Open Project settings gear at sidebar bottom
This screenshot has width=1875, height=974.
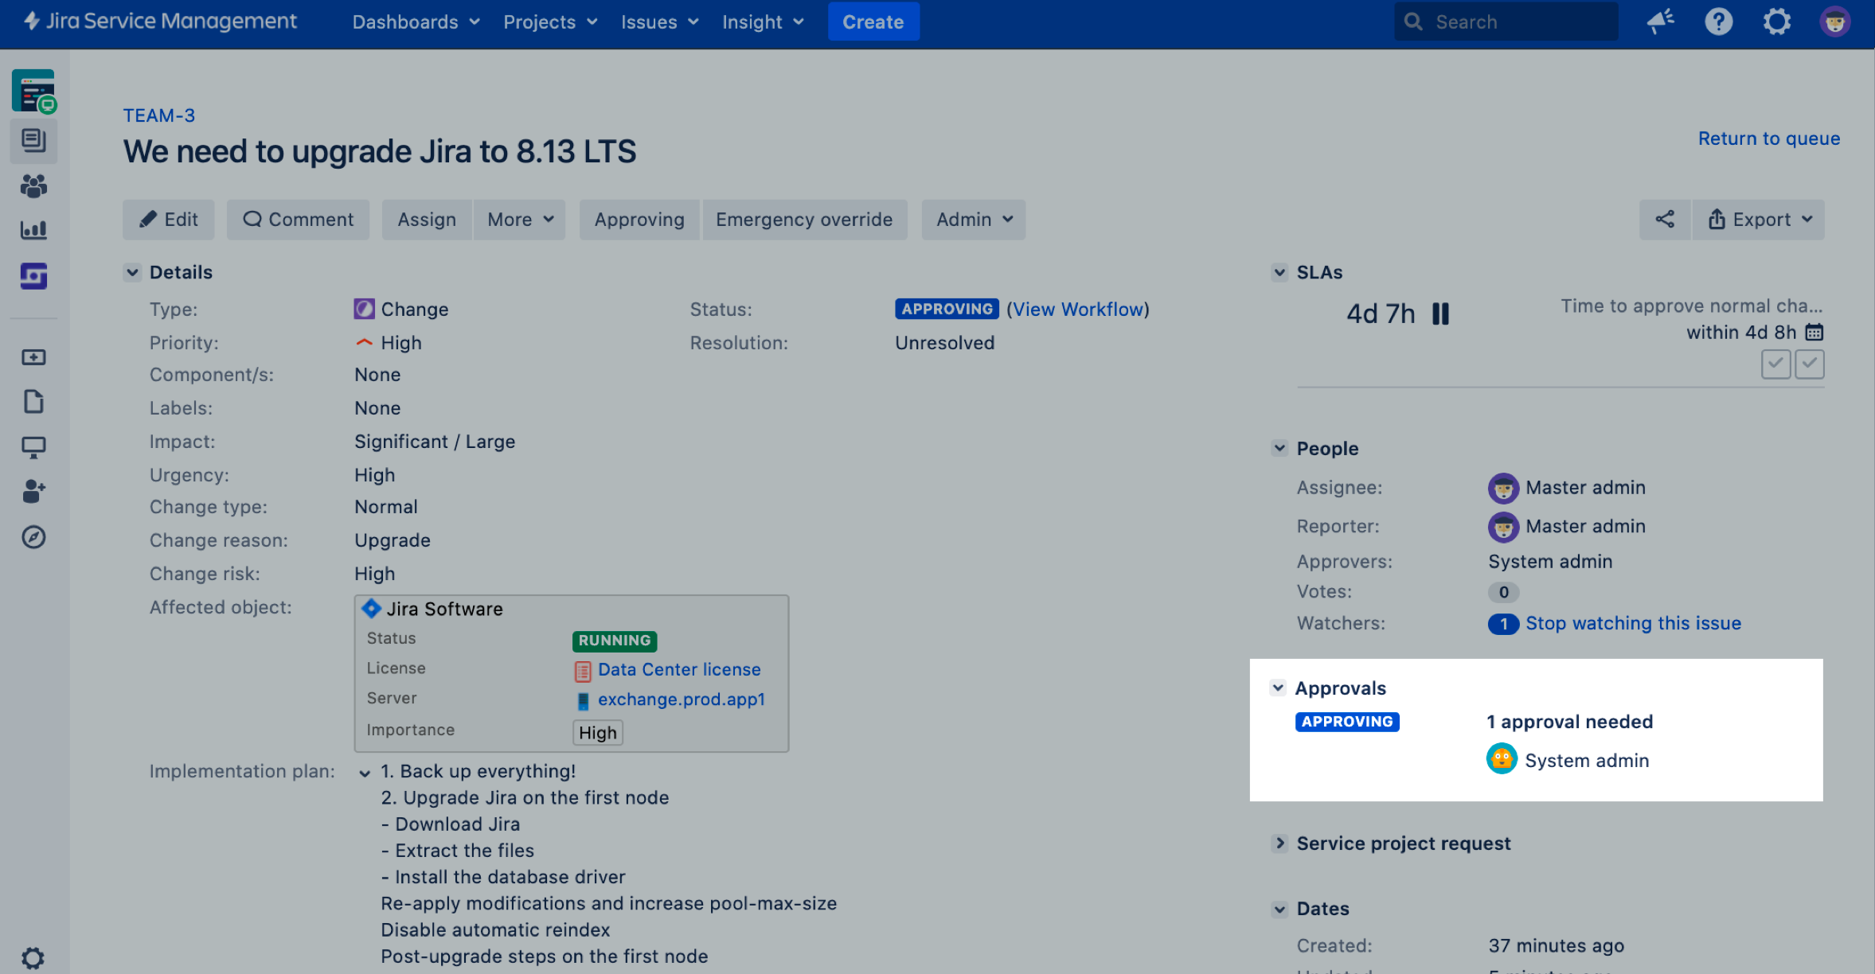tap(33, 957)
